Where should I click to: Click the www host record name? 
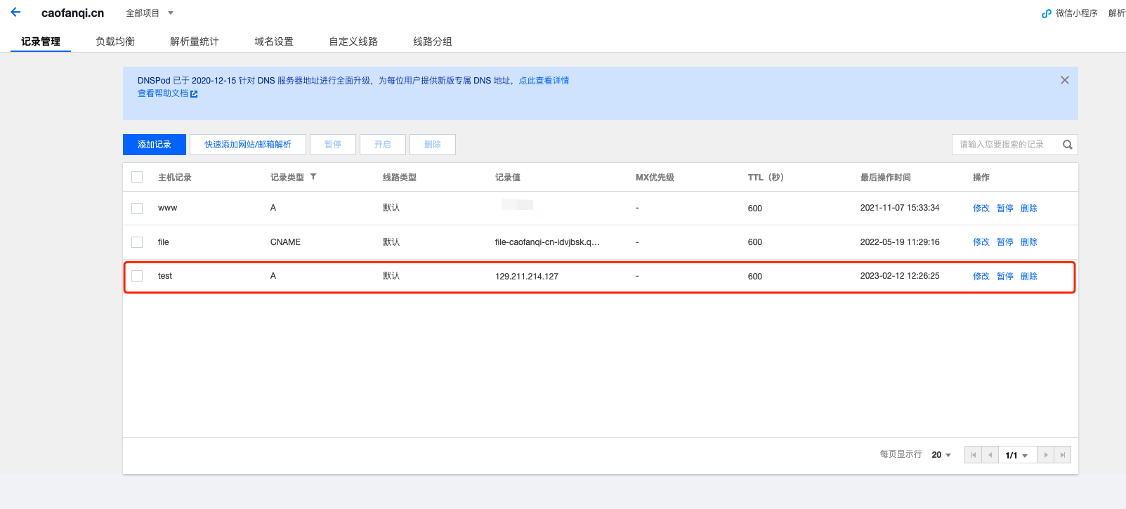click(x=167, y=208)
